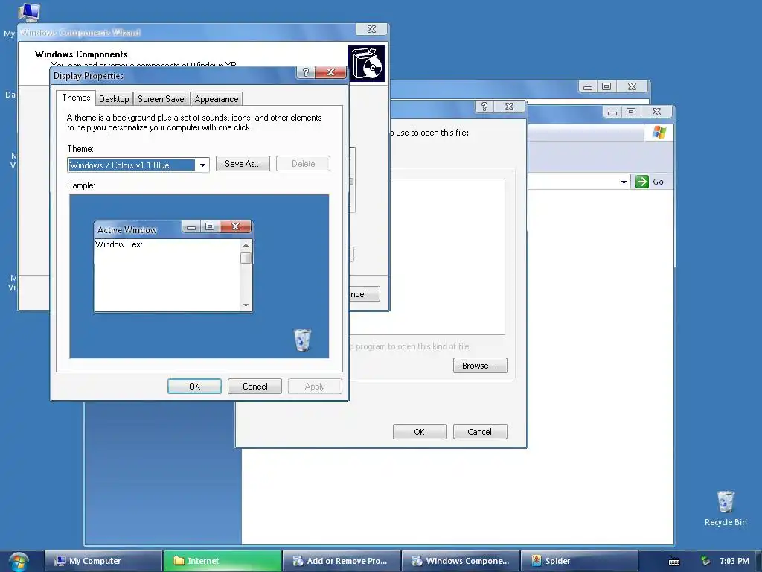This screenshot has height=572, width=762.
Task: Click the Window Text in sample preview
Action: tap(119, 244)
